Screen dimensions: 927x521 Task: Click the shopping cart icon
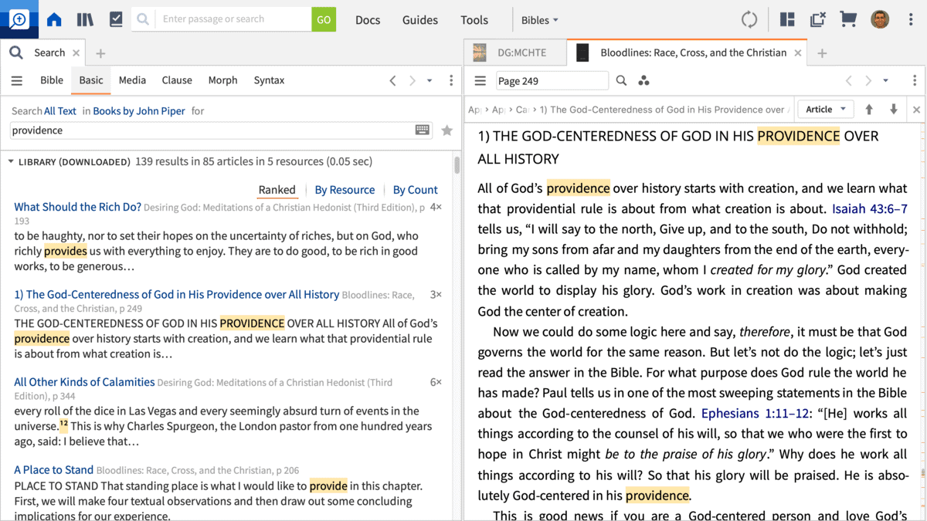click(x=848, y=20)
